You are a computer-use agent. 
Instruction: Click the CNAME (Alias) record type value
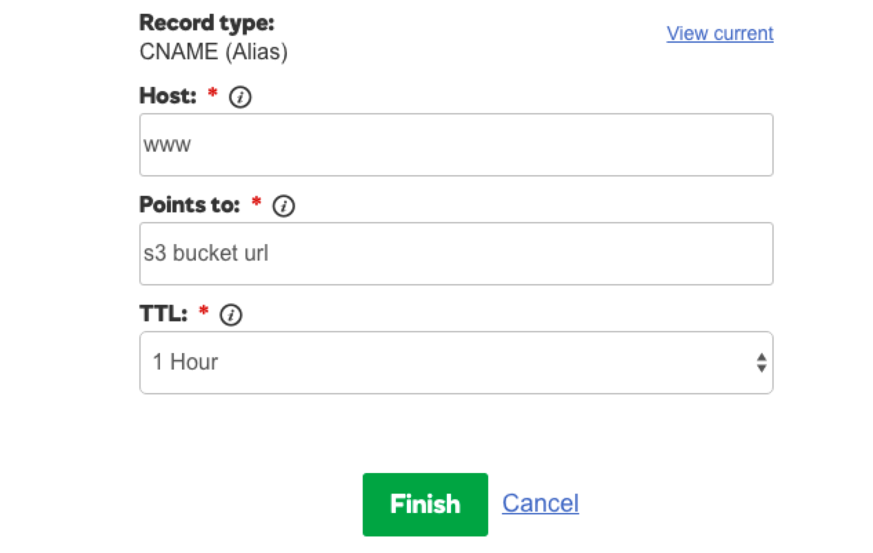point(213,52)
